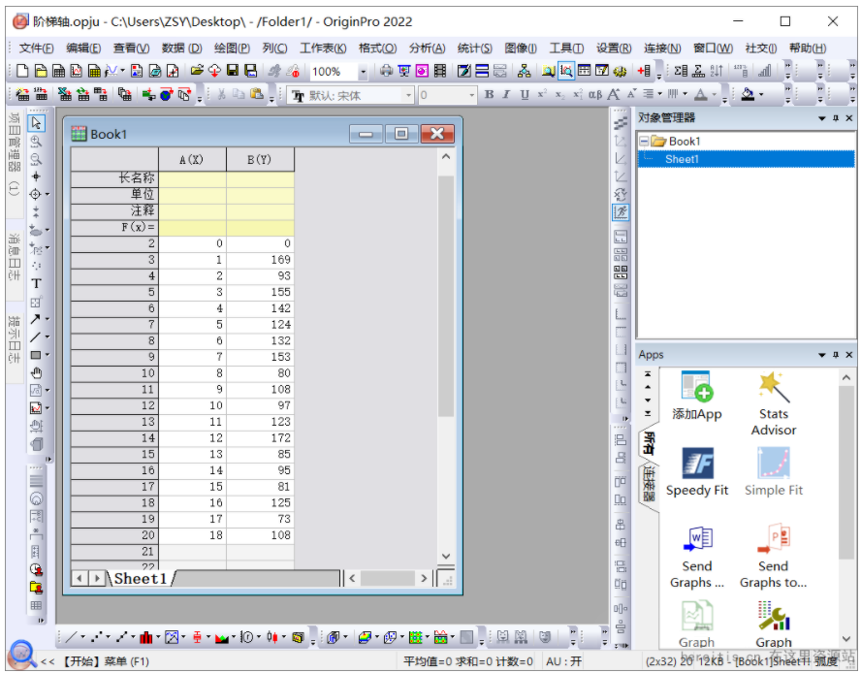Click the Excel import icon
Screen dimensions: 861x673
[65, 94]
